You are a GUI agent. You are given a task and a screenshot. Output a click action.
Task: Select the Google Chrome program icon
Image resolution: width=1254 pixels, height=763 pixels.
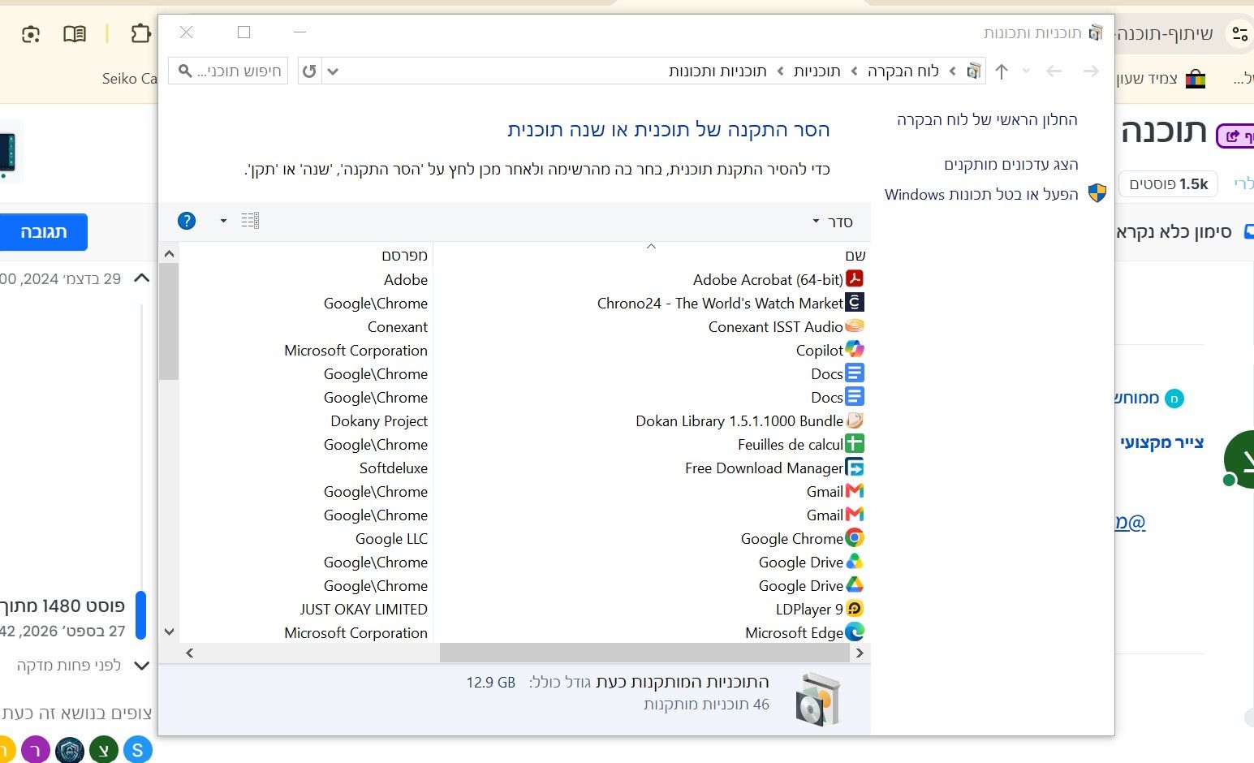pos(854,538)
